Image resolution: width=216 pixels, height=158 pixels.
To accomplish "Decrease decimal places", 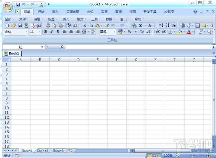I will [148, 32].
